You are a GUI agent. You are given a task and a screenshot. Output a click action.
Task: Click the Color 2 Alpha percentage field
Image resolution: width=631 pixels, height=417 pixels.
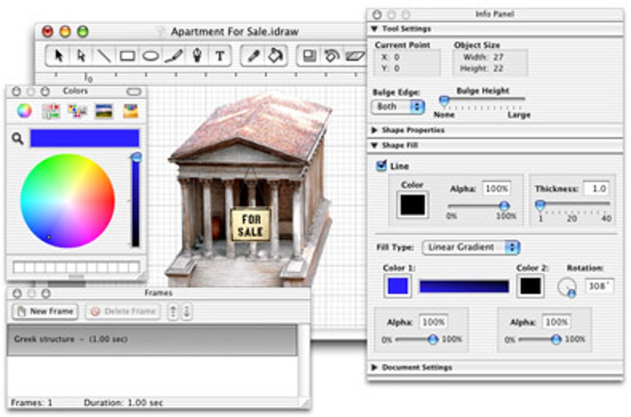point(557,322)
